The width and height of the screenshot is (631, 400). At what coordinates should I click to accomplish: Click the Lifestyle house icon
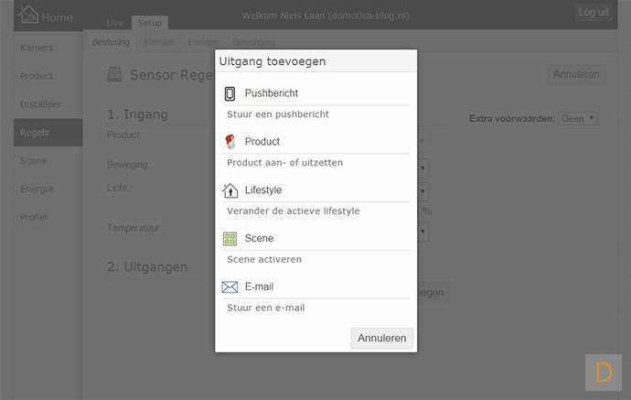pyautogui.click(x=230, y=190)
